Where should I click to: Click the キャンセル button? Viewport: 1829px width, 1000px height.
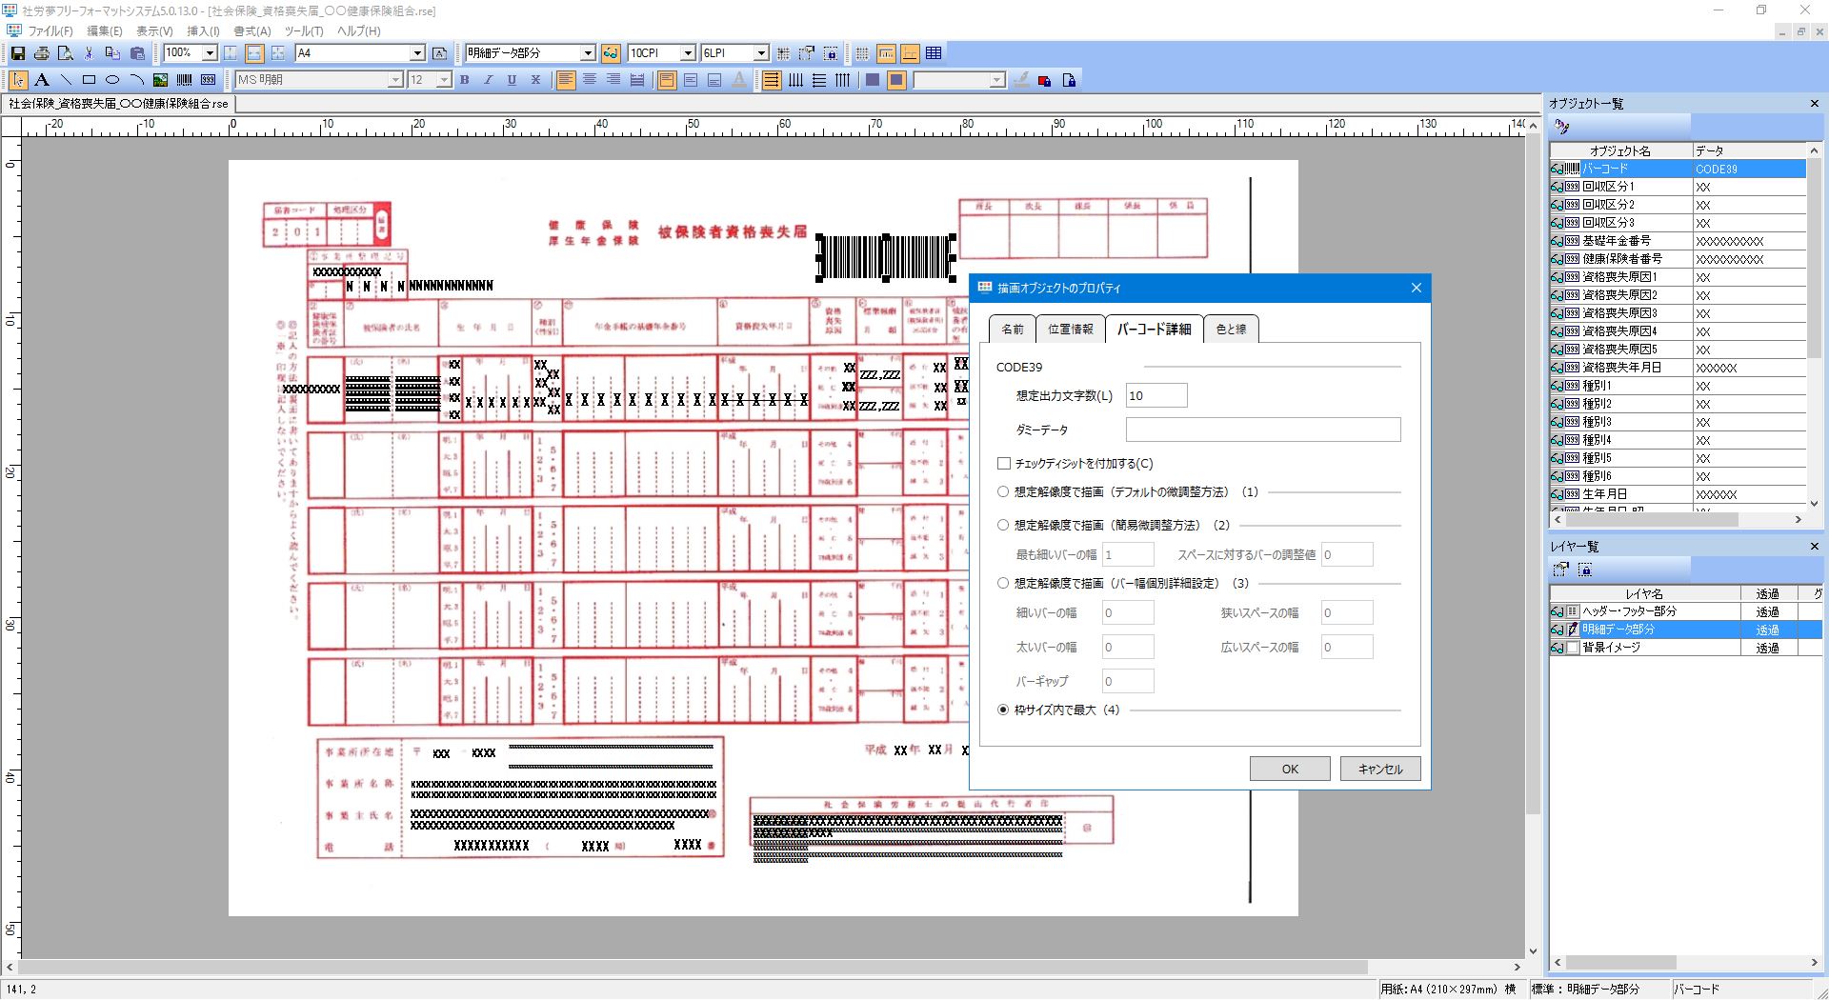tap(1380, 770)
